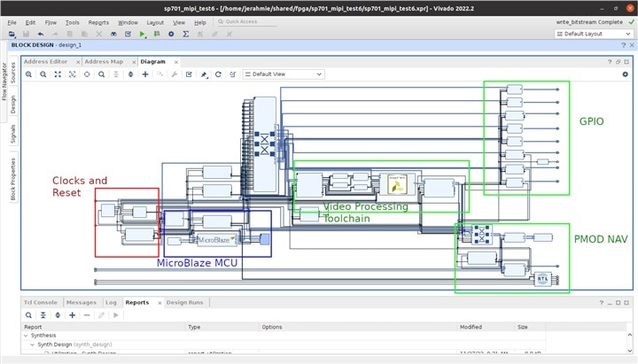Open the Tools menu

point(73,22)
